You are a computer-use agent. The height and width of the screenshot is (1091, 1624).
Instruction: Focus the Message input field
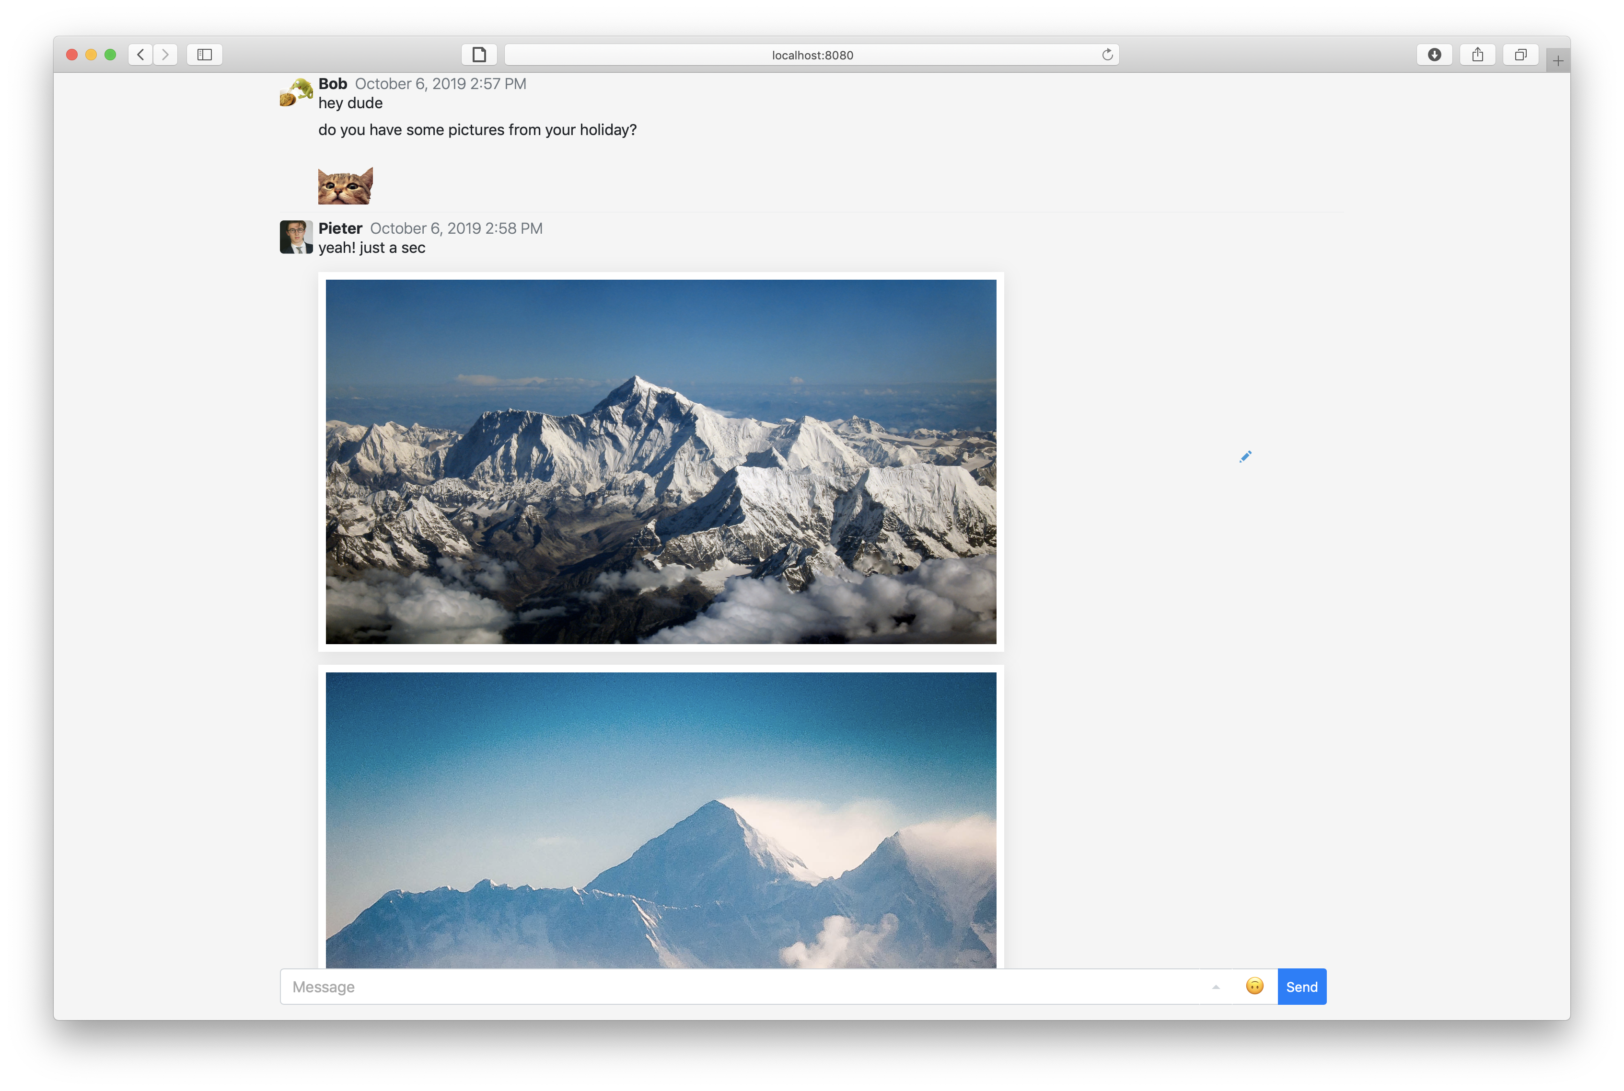click(x=738, y=987)
